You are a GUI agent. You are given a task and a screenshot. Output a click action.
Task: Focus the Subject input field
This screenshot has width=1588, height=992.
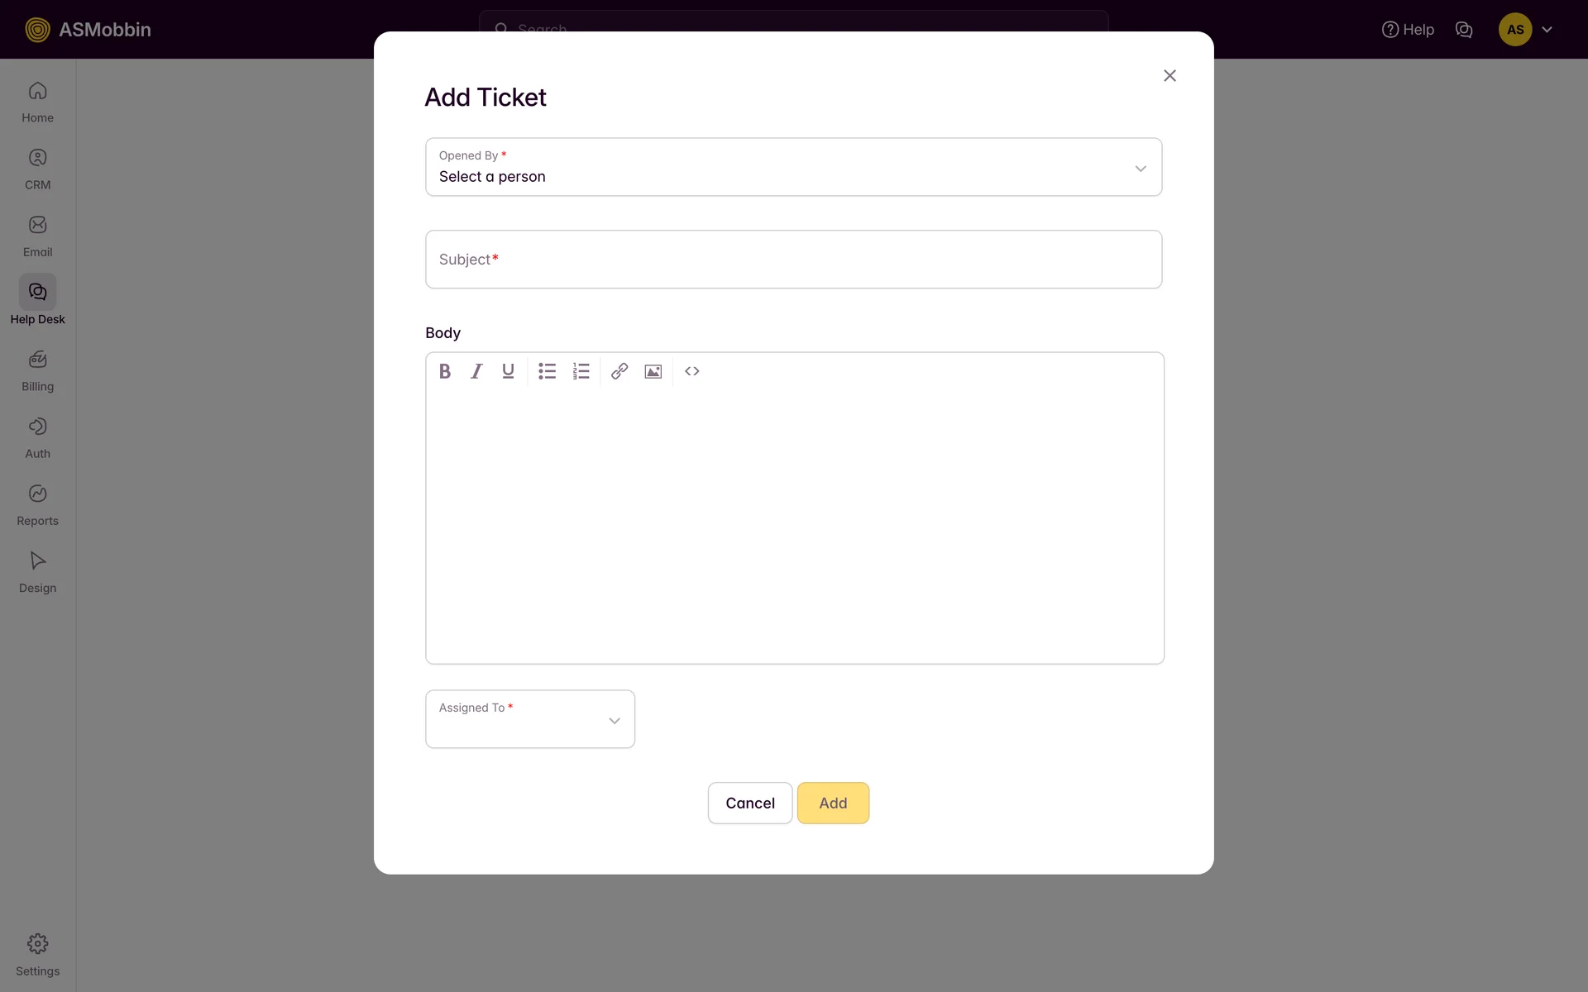click(x=793, y=260)
